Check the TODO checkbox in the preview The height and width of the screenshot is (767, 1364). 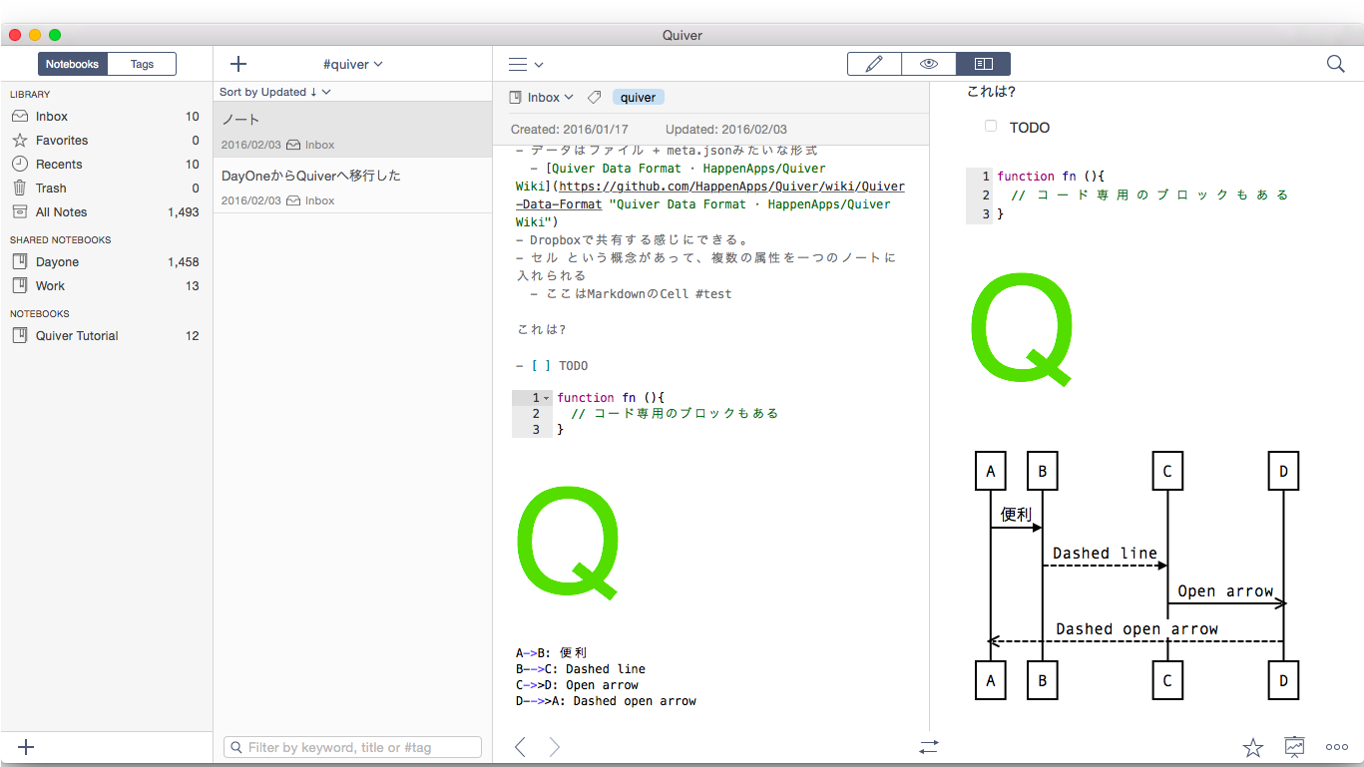click(990, 126)
